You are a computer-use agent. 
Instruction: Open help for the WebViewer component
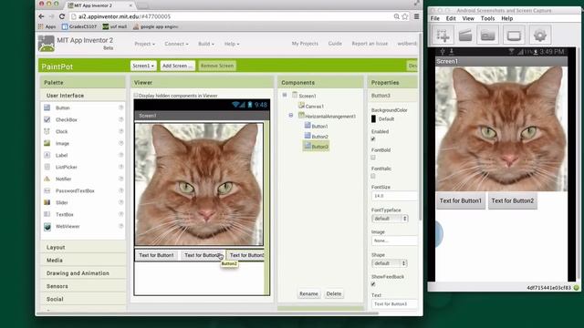(x=121, y=226)
